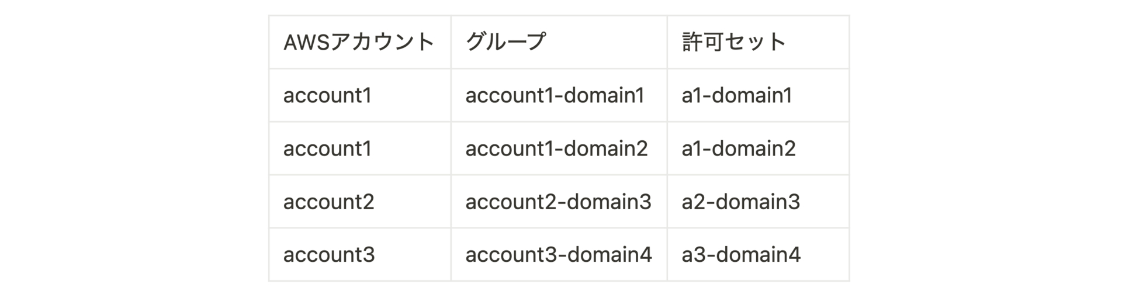Click the グループ column header
The height and width of the screenshot is (294, 1122).
(x=559, y=42)
